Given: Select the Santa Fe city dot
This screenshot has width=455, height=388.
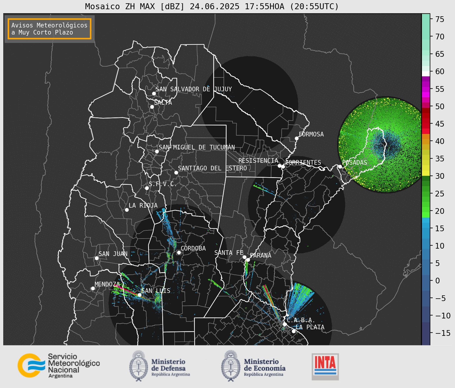Looking at the screenshot, I should click(x=244, y=257).
